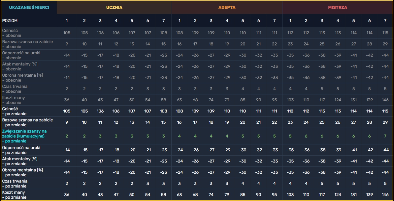This screenshot has height=201, width=394.
Task: Click the green value 7 in kumulacyjne row
Action: [x=385, y=136]
